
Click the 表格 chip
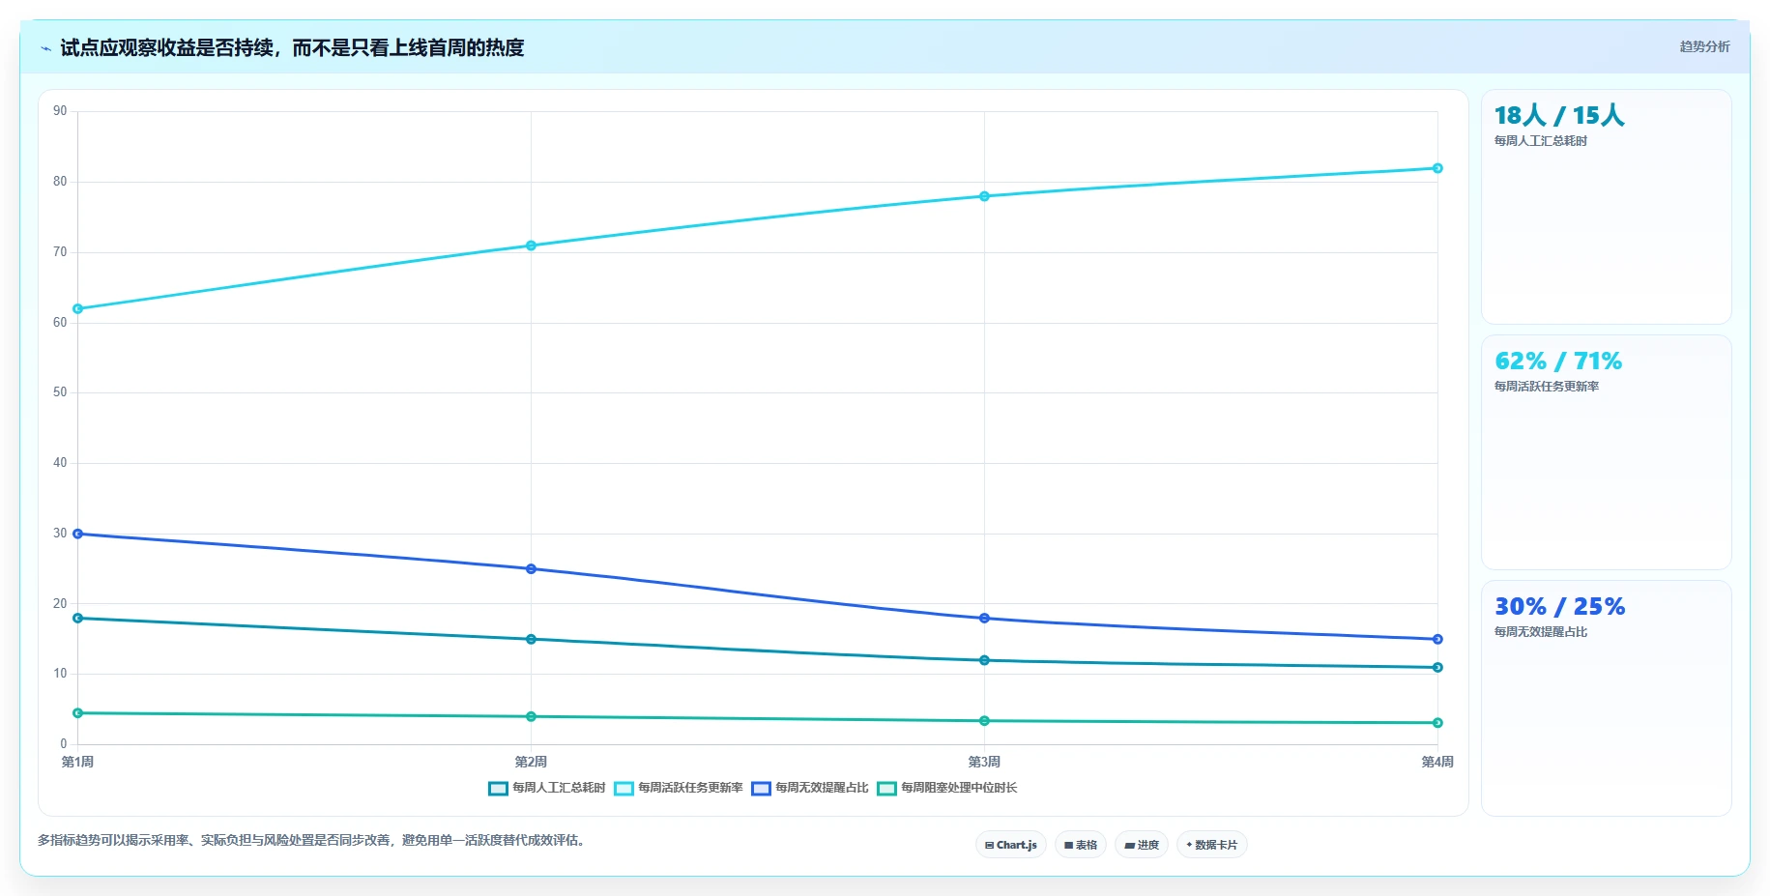click(1080, 845)
